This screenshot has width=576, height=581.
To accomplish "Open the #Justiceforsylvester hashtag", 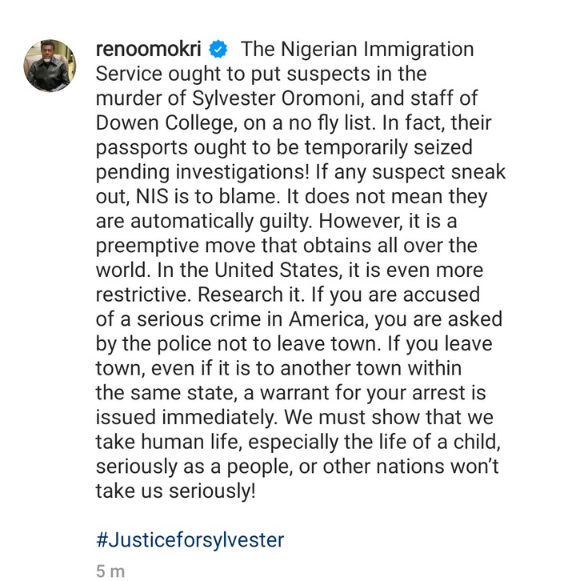I will [190, 540].
